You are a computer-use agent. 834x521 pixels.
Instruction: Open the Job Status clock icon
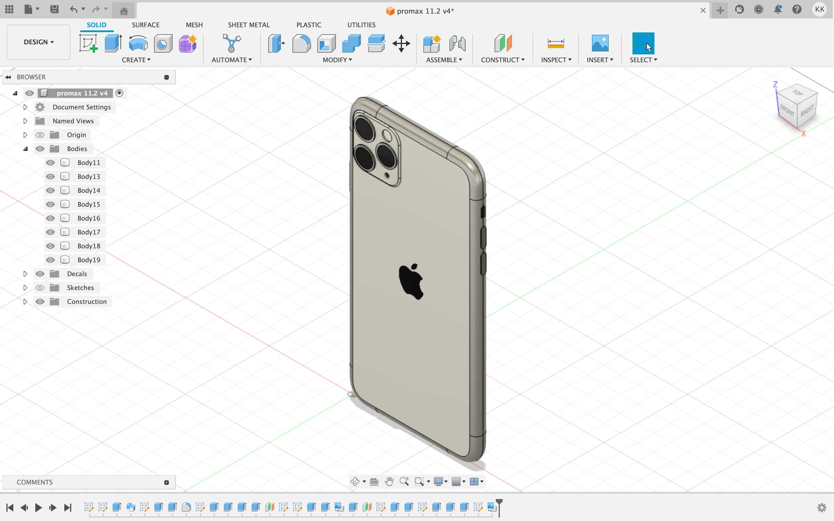(758, 9)
